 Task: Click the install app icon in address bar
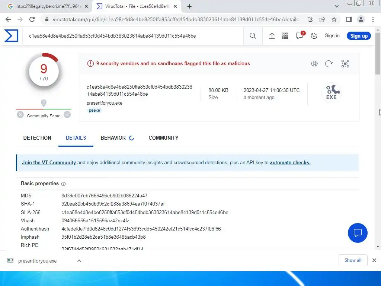pyautogui.click(x=310, y=19)
